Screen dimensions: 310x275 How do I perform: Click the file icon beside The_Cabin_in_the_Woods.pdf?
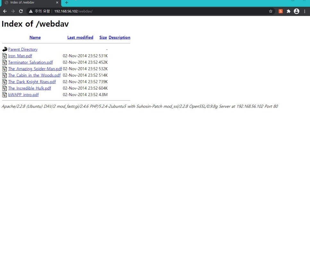[4, 75]
